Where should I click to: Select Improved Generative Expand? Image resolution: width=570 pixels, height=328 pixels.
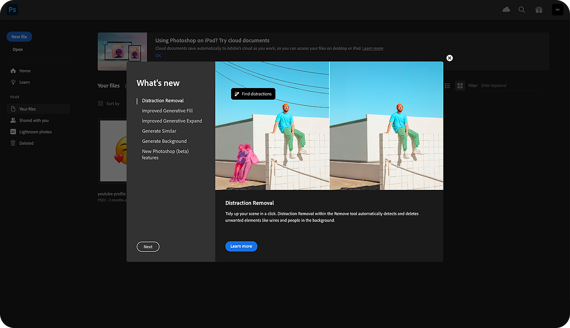click(172, 121)
